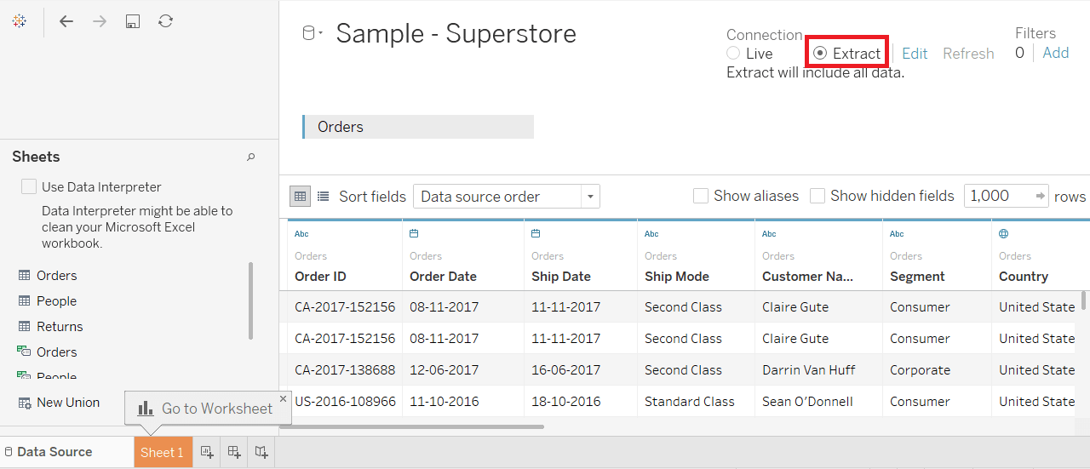
Task: Switch to metadata list view icon
Action: point(324,196)
